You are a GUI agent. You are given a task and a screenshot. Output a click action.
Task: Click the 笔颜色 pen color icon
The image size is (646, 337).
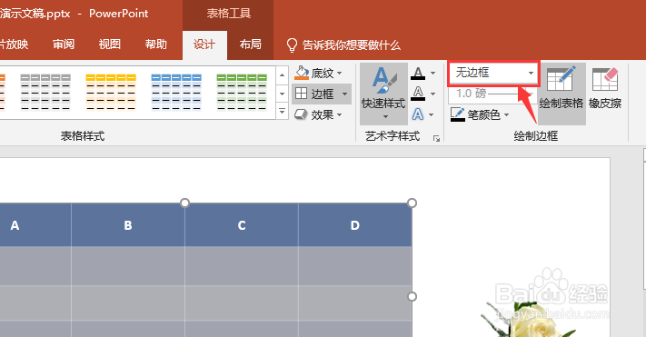(458, 114)
